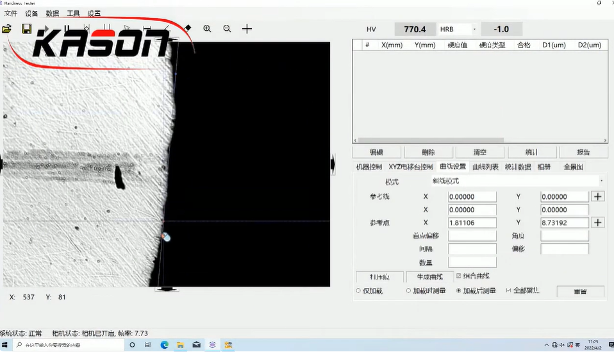Pick 参考线 position using its plus button
This screenshot has width=614, height=352.
click(598, 197)
